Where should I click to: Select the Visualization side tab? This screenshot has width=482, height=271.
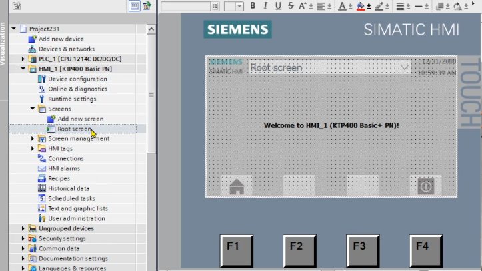3,43
